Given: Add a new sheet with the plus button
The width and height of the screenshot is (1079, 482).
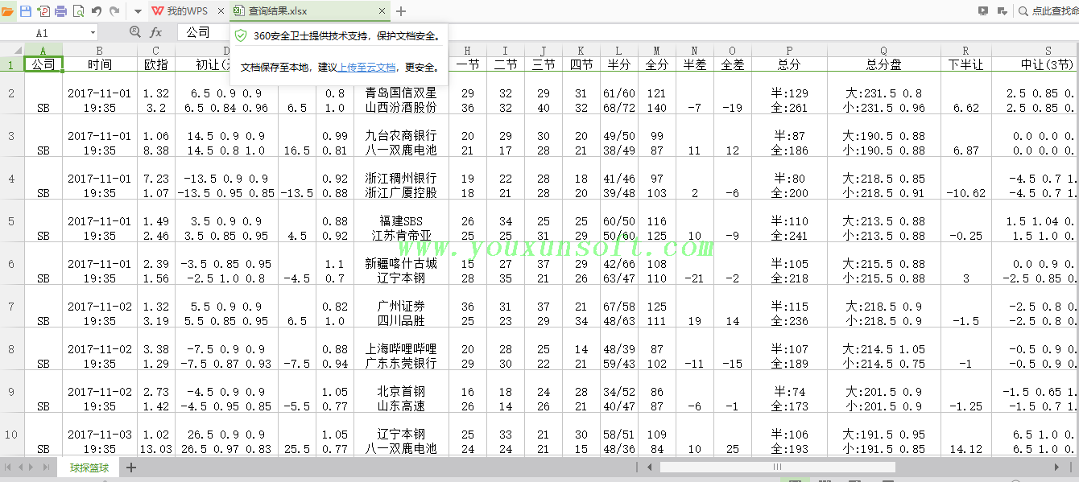Looking at the screenshot, I should click(x=131, y=467).
